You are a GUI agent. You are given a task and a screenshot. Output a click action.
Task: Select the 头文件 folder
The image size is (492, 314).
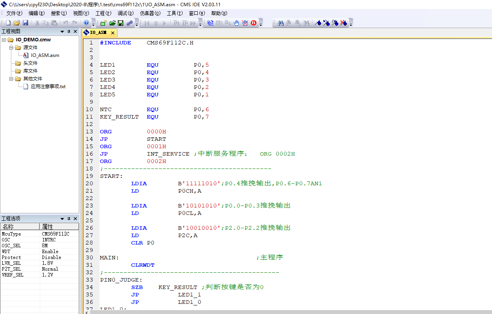coord(30,63)
